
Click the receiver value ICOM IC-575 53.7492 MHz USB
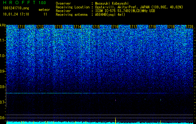pos(125,11)
